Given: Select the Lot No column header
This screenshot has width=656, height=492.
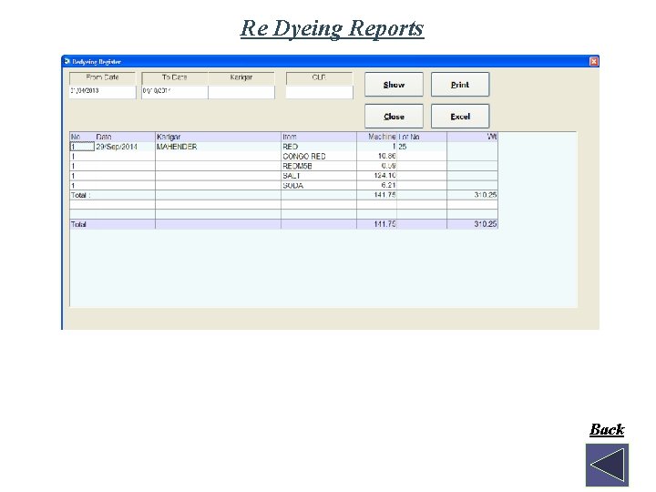Looking at the screenshot, I should coord(422,137).
